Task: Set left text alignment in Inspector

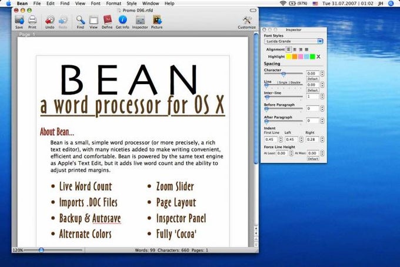Action: point(288,49)
